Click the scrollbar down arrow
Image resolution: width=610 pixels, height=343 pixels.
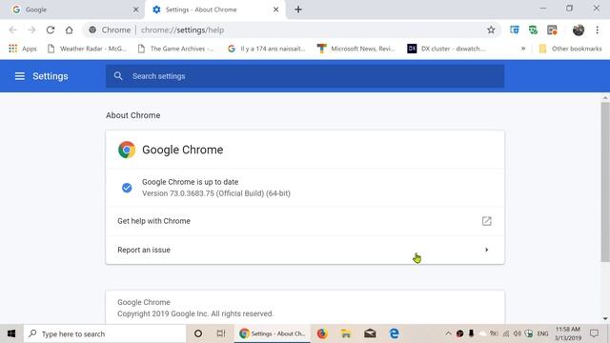(605, 319)
